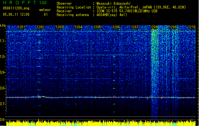The height and width of the screenshot is (126, 199).
Task: Click the 0.9 kHz axis label
Action: (3, 72)
